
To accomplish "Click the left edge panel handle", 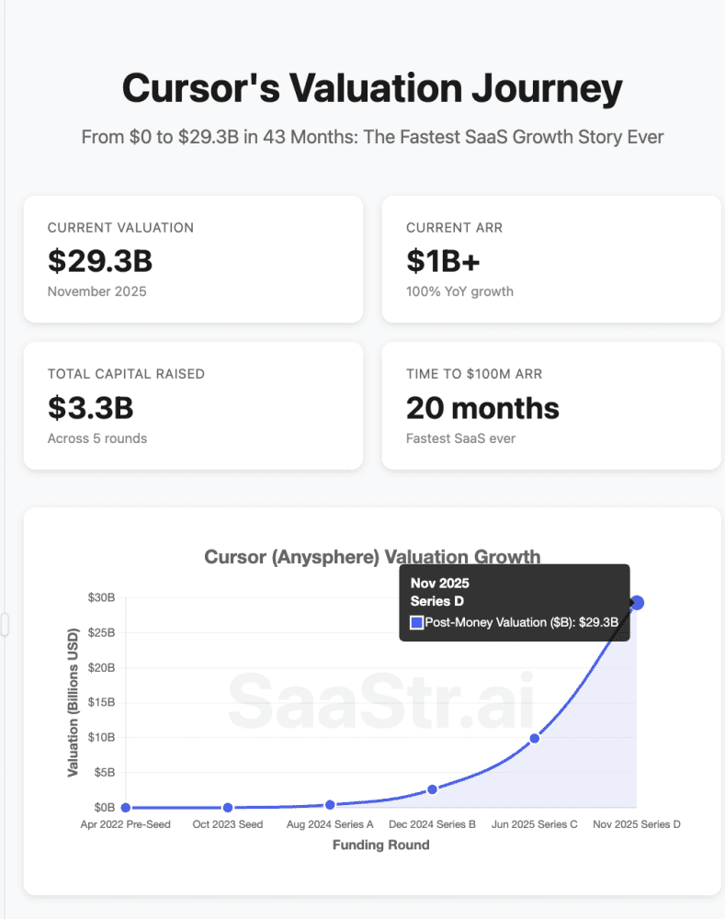I will click(5, 625).
